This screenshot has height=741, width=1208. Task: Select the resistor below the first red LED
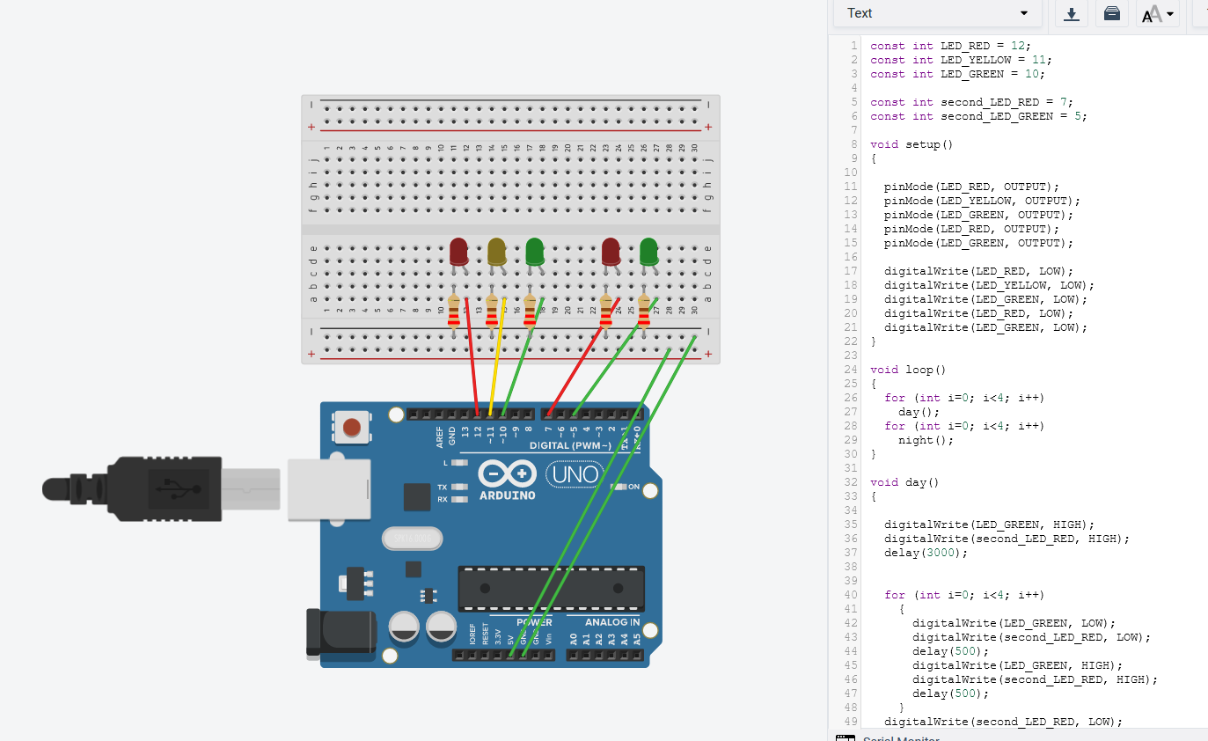[x=454, y=312]
